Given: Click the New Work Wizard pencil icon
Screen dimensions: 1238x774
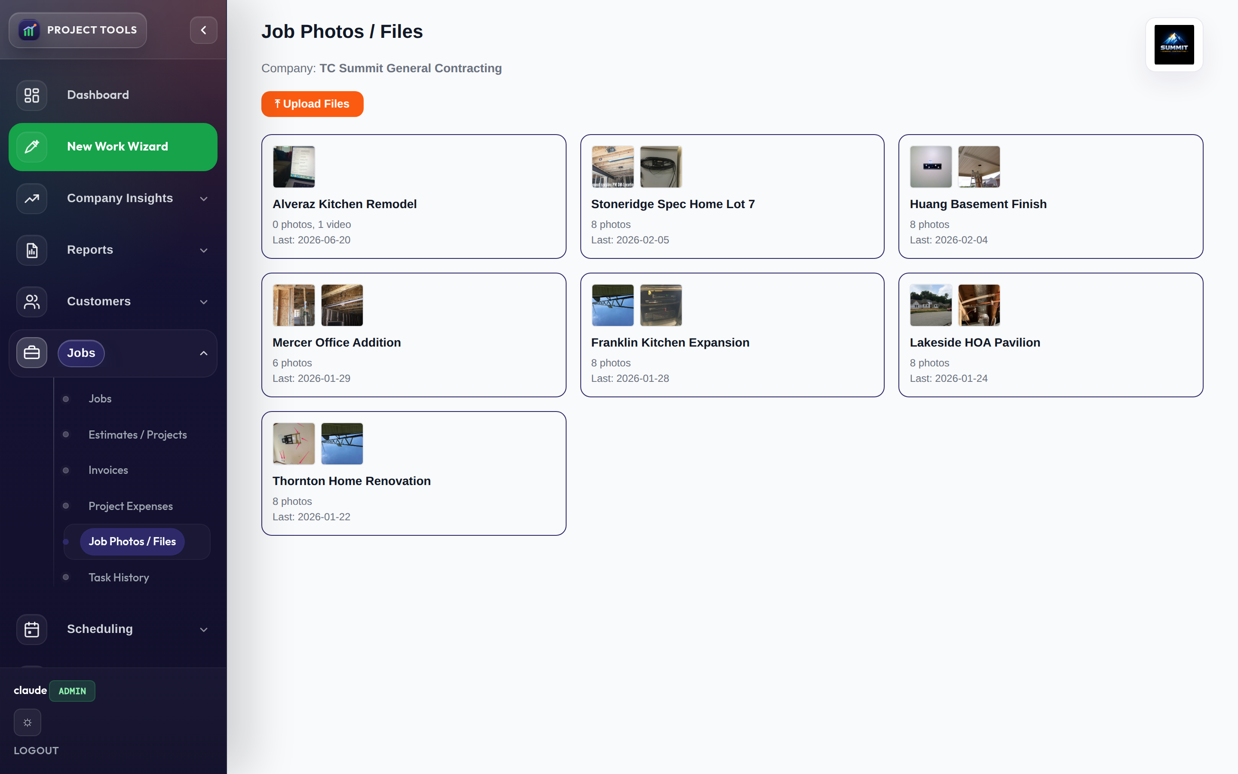Looking at the screenshot, I should click(x=32, y=147).
